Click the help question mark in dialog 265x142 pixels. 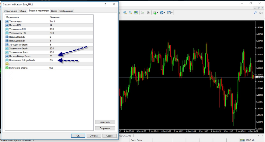[105, 4]
